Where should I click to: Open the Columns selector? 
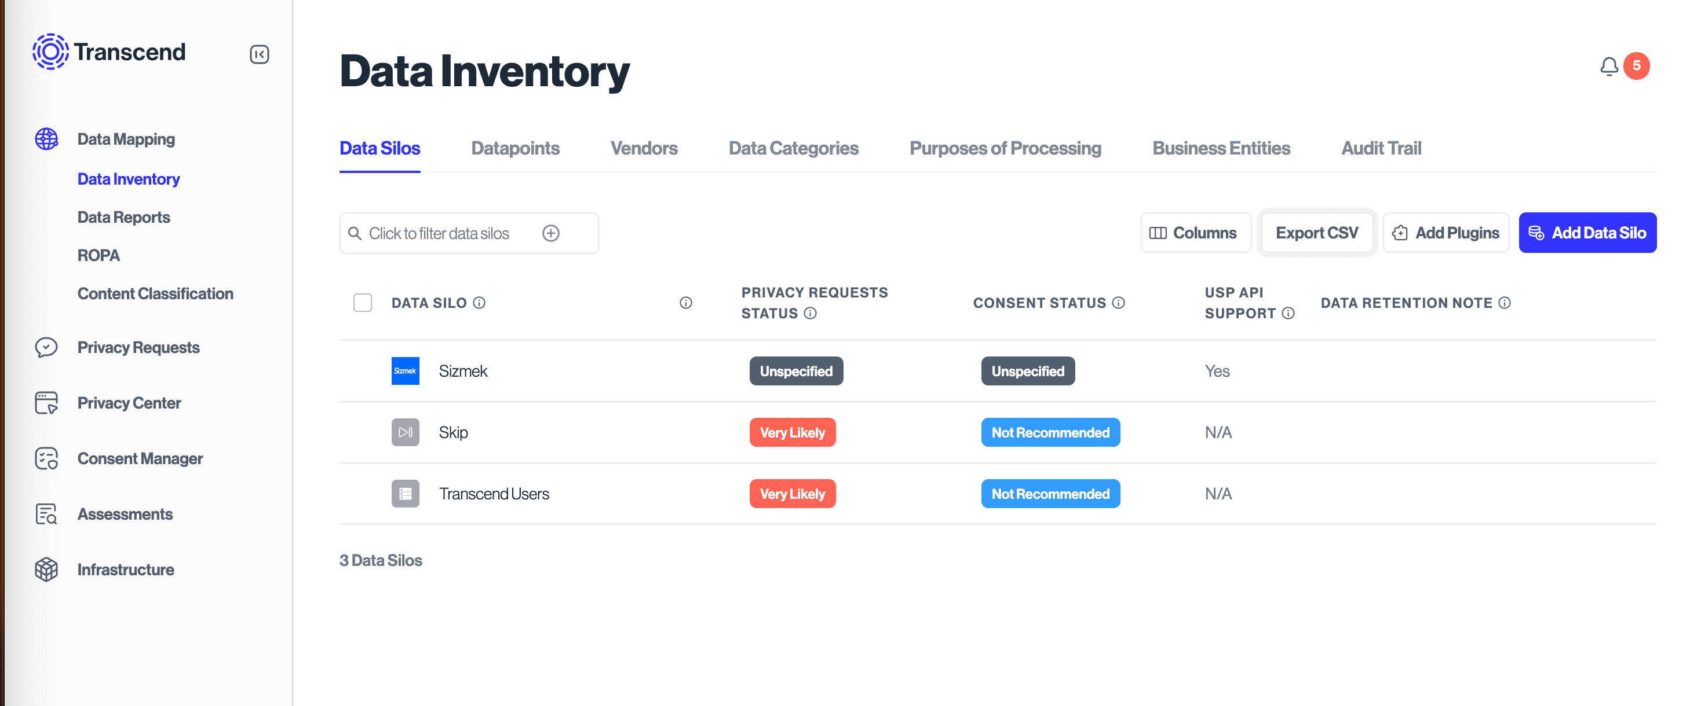click(1195, 233)
